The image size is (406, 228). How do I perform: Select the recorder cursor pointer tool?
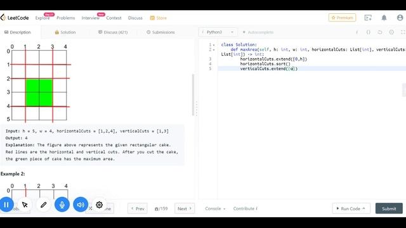pos(25,205)
